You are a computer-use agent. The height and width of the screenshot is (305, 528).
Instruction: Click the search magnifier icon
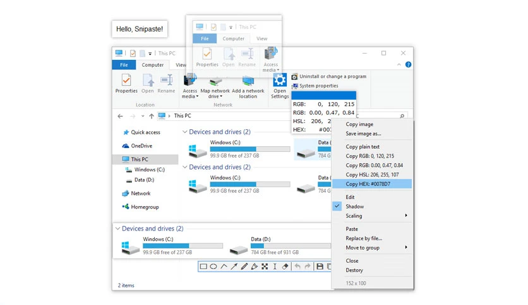[x=402, y=116]
